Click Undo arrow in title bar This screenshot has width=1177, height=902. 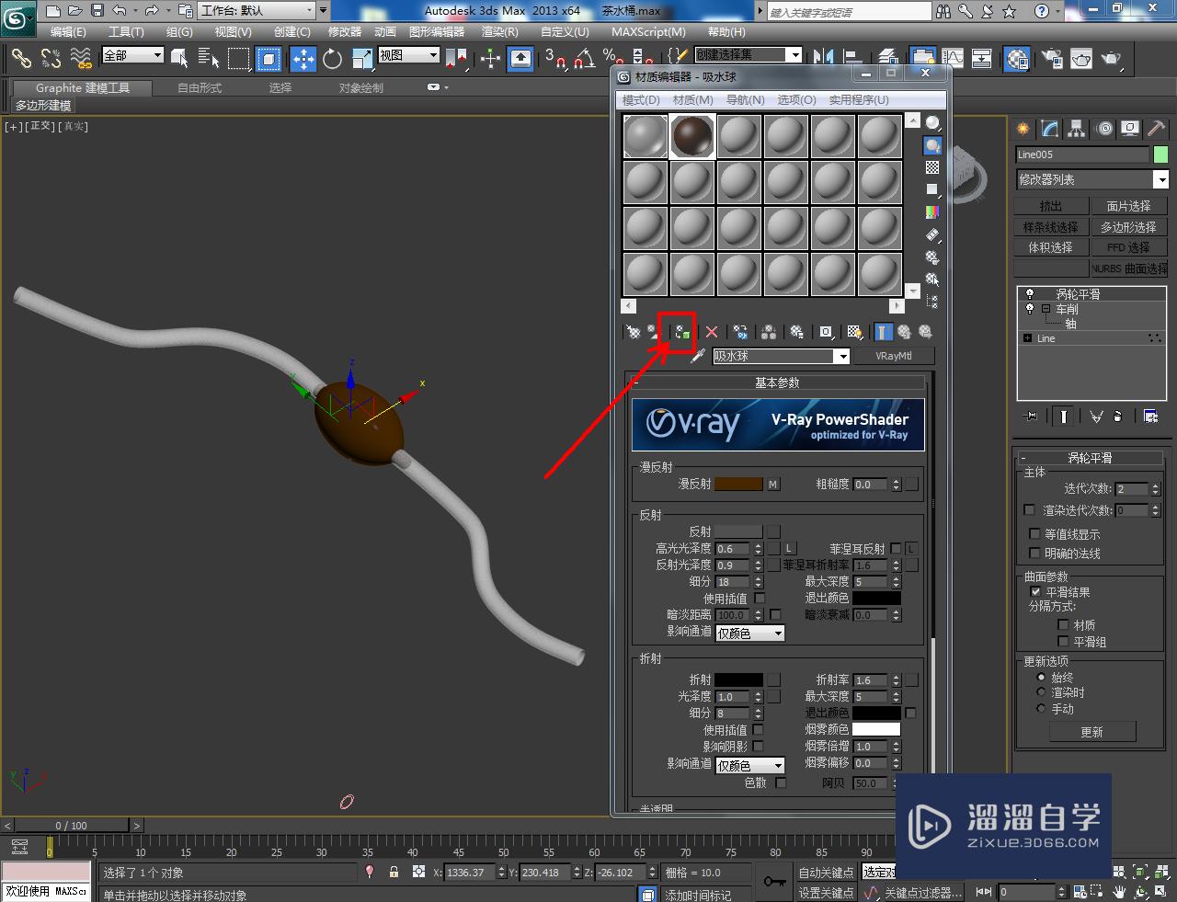pyautogui.click(x=120, y=11)
